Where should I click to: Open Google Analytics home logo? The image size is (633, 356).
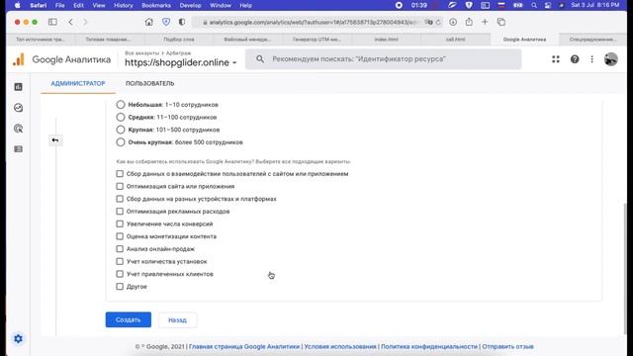[x=19, y=59]
